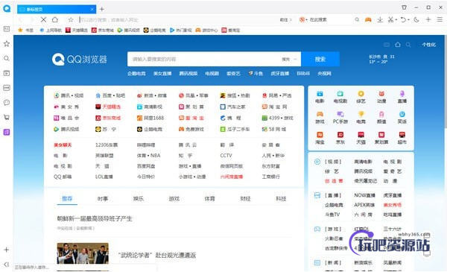Open the game controller icon in the toolbar

point(368,20)
